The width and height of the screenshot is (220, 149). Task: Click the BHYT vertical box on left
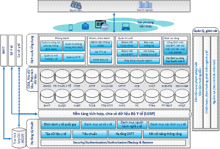4,50
